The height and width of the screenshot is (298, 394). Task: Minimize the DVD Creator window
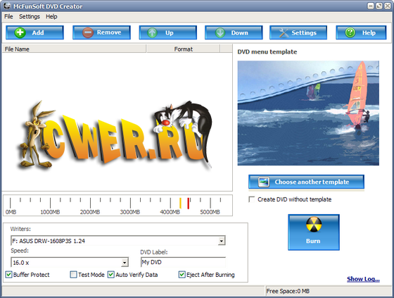(371, 6)
